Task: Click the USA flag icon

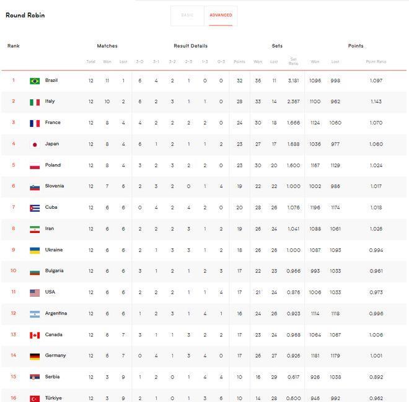Action: pyautogui.click(x=35, y=293)
